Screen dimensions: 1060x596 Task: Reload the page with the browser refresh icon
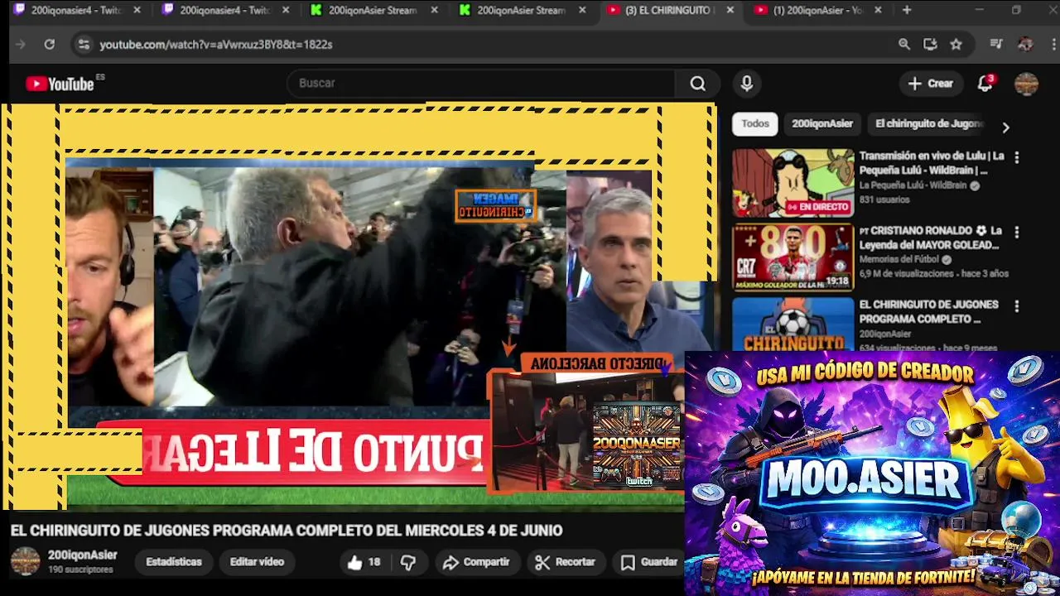tap(50, 45)
